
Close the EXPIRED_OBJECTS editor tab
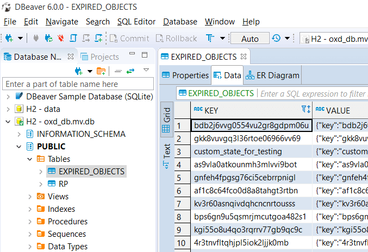pos(244,56)
